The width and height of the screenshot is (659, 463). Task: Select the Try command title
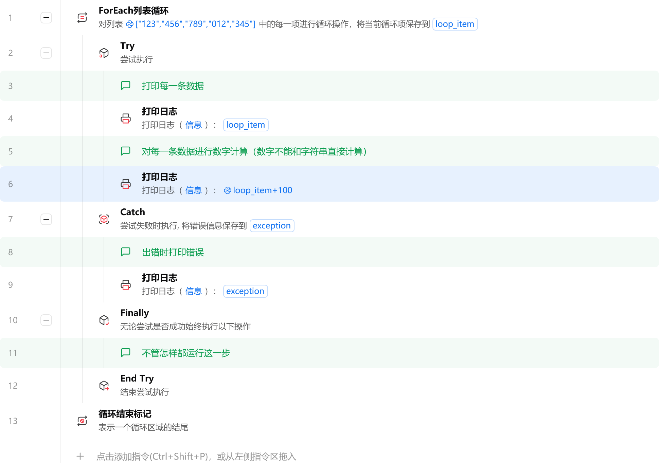[127, 46]
